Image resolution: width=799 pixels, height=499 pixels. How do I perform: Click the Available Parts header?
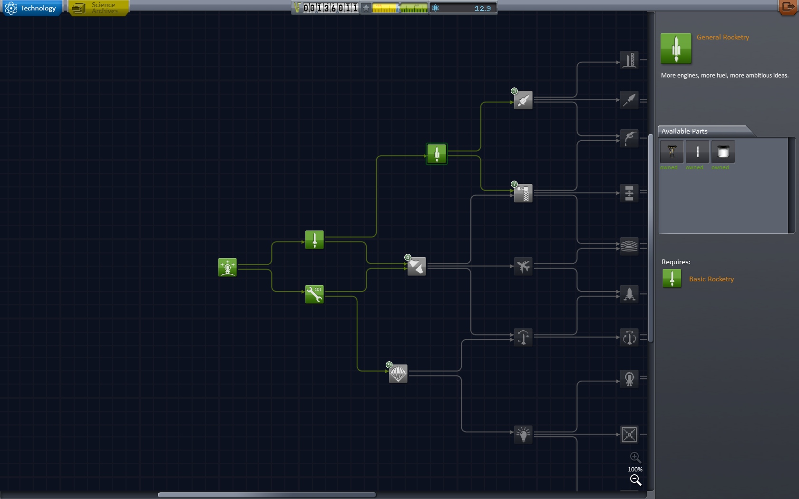(684, 131)
